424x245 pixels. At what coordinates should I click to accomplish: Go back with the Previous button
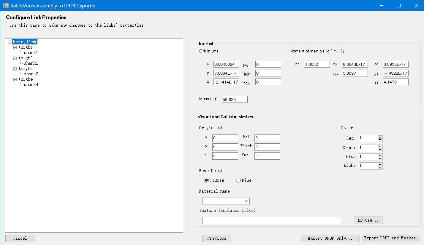217,238
